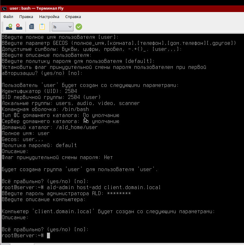Open the 'ls' command dropdown
Viewport: 244px width, 245px height.
[x=62, y=27]
